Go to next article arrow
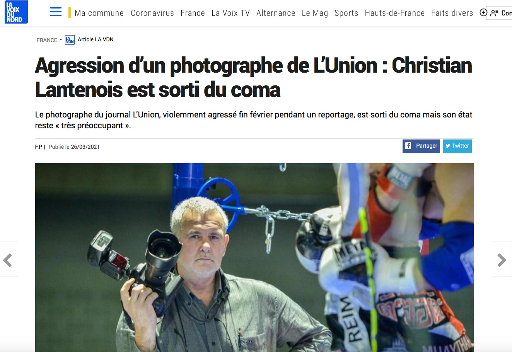This screenshot has width=512, height=352. pos(502,260)
